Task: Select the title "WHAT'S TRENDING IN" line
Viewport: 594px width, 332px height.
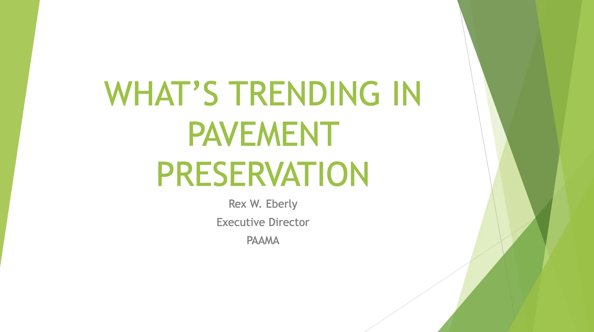Action: point(263,93)
